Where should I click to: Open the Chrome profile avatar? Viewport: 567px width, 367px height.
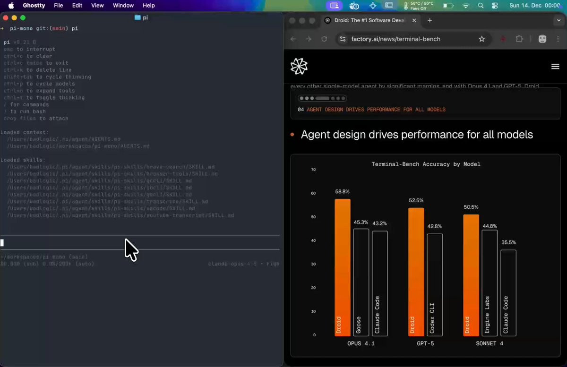point(542,39)
